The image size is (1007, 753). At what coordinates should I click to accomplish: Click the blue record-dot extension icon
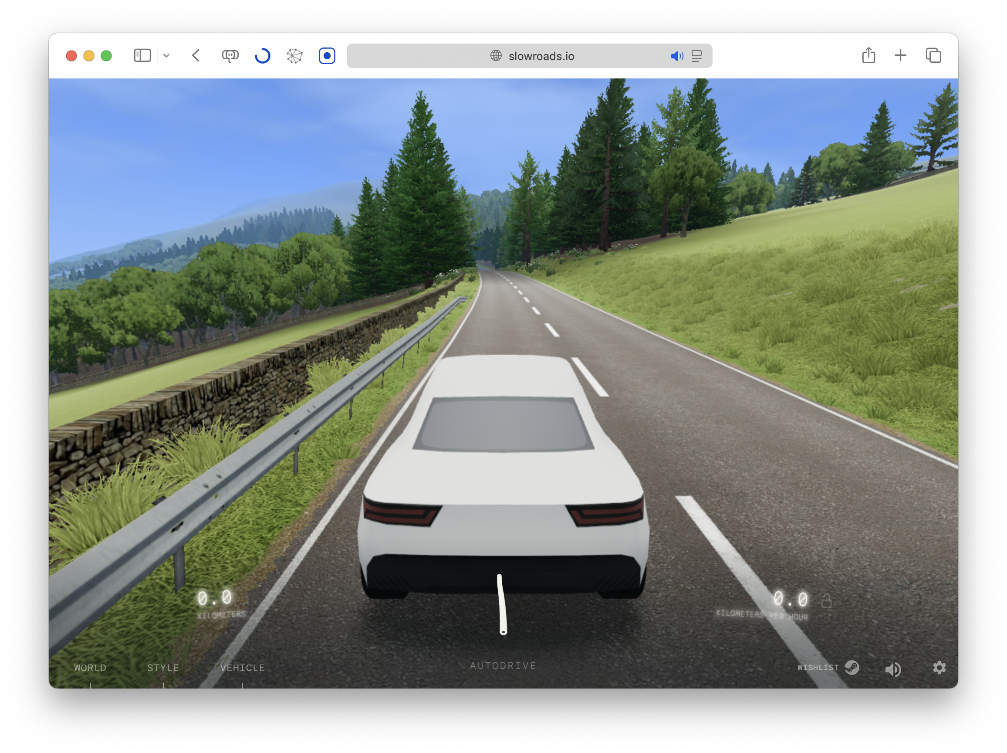coord(327,56)
